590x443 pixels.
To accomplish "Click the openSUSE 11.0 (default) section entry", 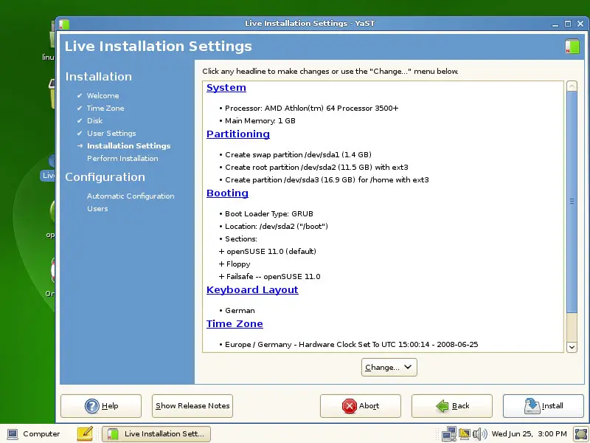I will point(268,252).
